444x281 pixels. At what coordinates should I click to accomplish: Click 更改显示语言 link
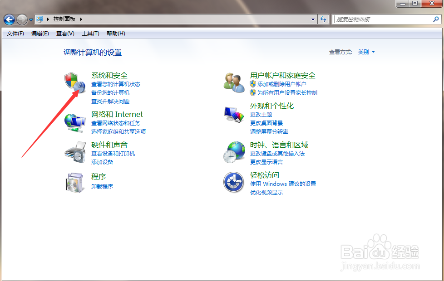click(266, 162)
